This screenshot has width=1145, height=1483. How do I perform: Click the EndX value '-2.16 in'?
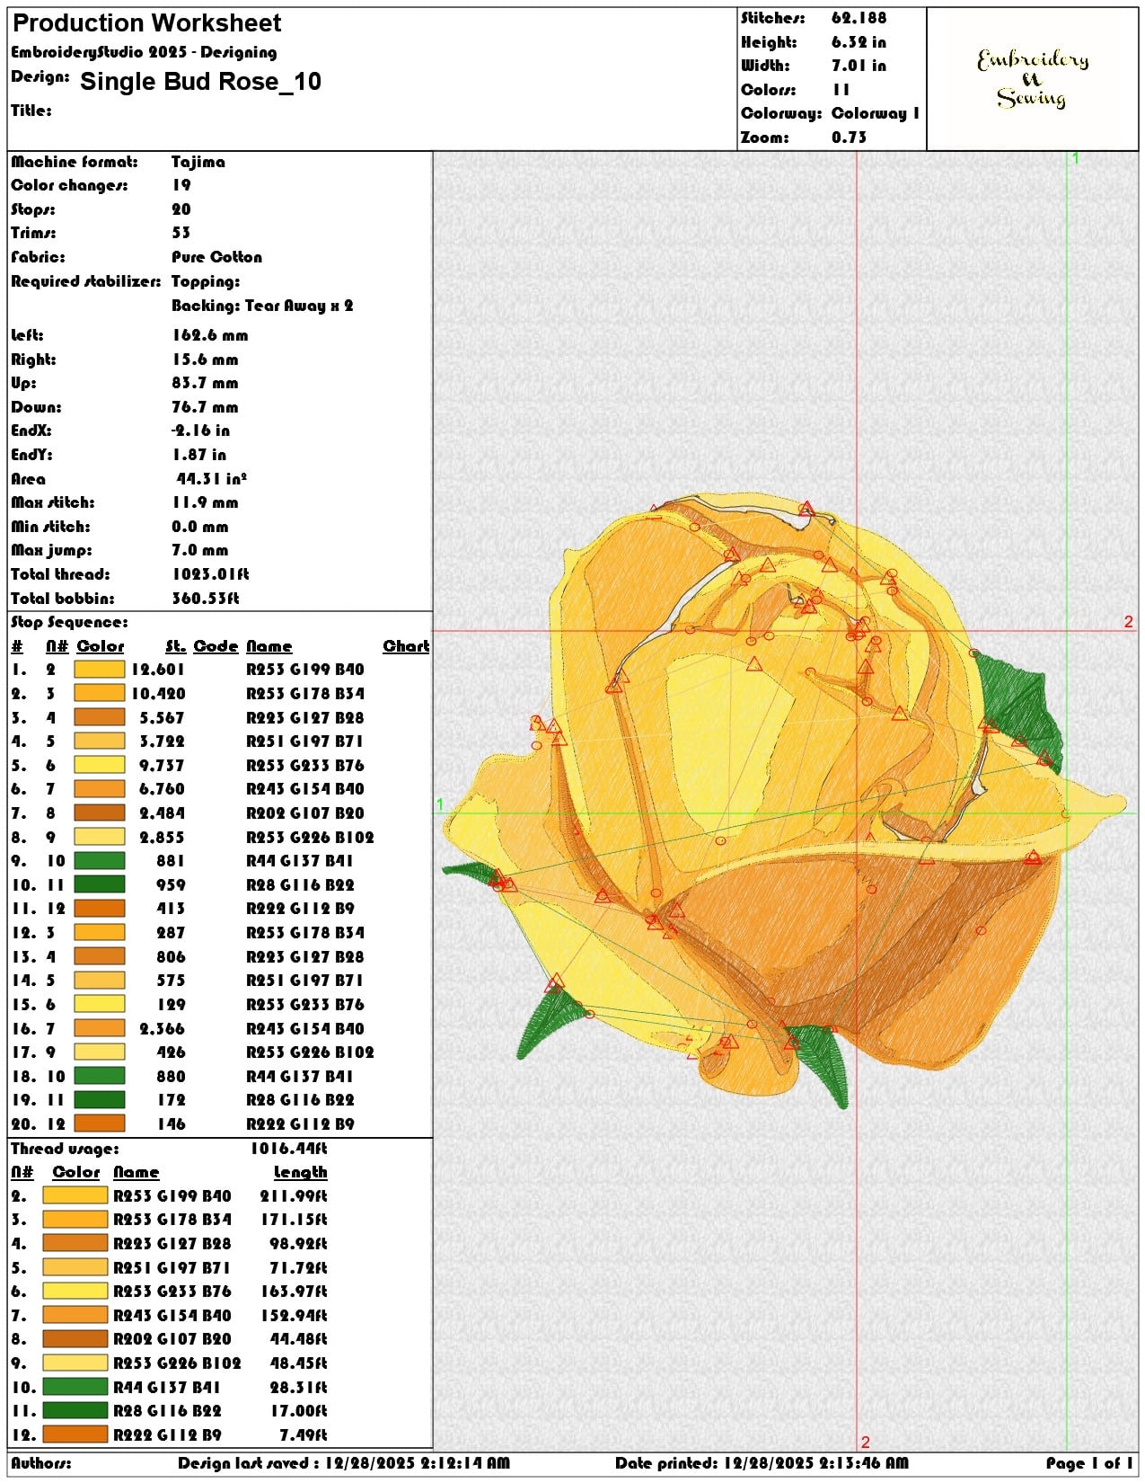pyautogui.click(x=199, y=431)
